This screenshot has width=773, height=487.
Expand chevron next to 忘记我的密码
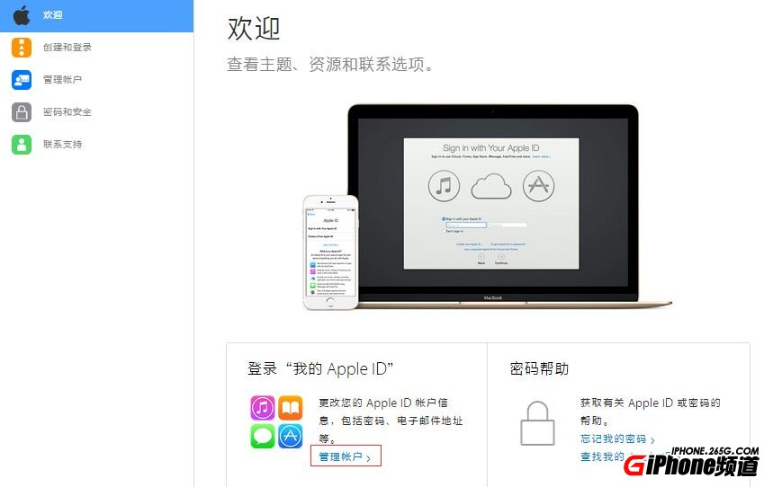coord(652,440)
